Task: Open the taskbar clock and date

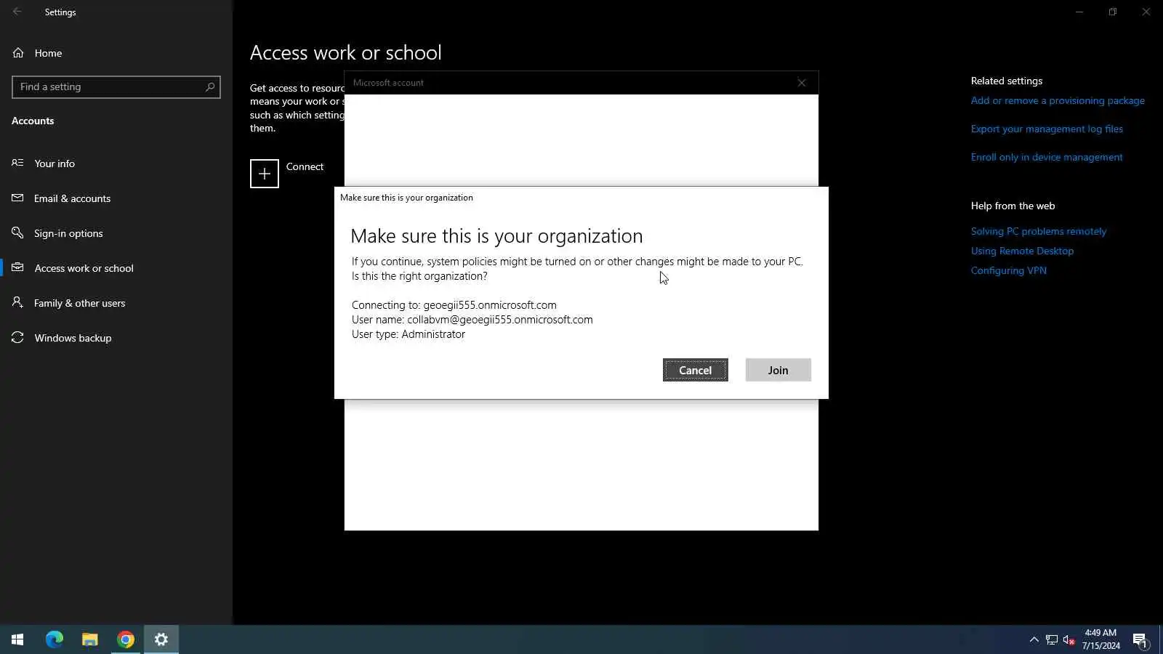Action: [x=1100, y=639]
